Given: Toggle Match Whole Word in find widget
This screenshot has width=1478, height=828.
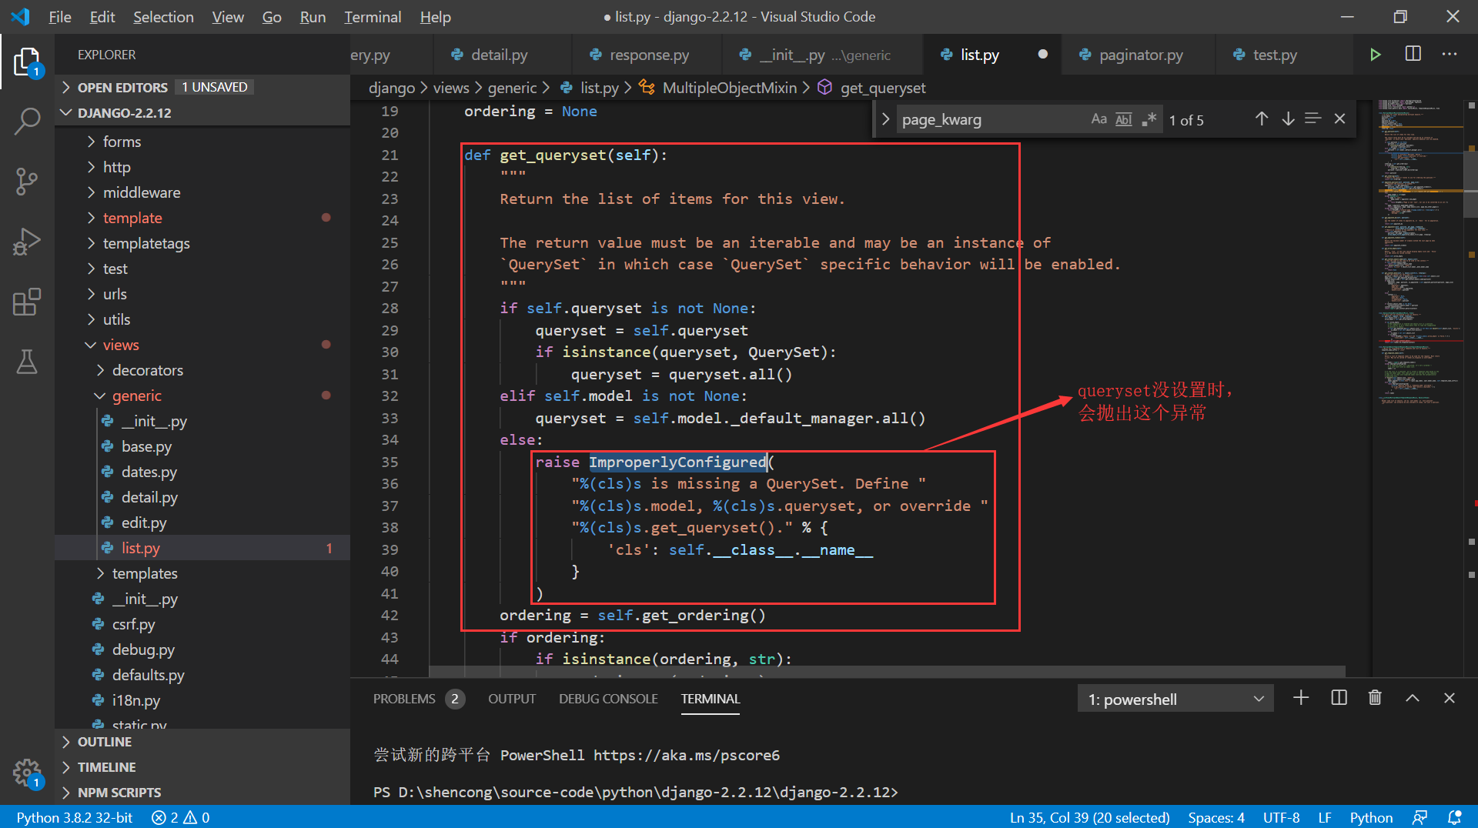Looking at the screenshot, I should (1124, 119).
